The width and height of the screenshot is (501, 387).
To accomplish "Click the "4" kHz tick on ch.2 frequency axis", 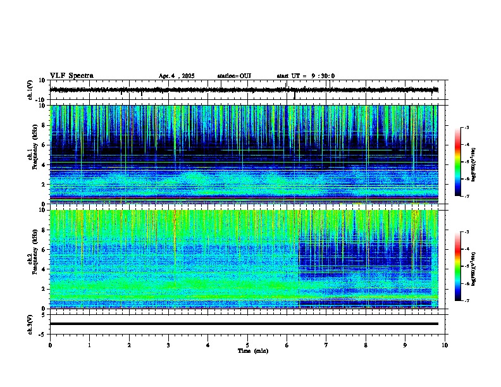I will (44, 269).
